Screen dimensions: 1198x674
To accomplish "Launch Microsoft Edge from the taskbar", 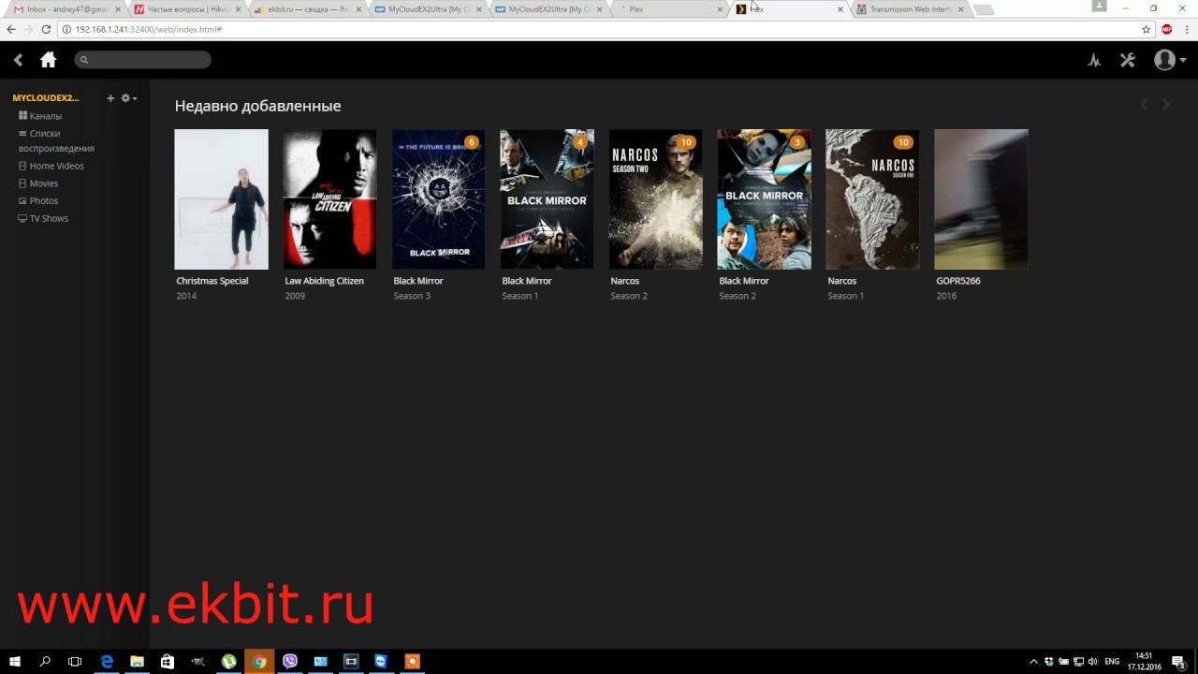I will tap(107, 661).
